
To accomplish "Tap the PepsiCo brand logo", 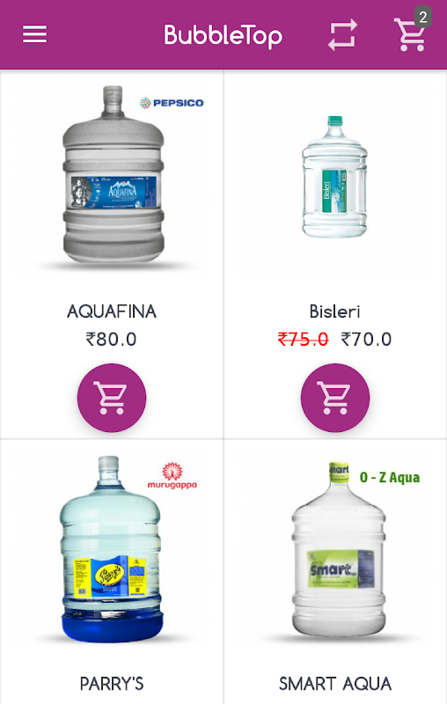I will pos(172,103).
